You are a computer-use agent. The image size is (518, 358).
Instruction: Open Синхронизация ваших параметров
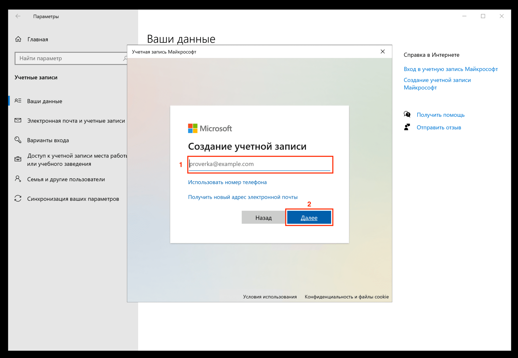tap(73, 199)
